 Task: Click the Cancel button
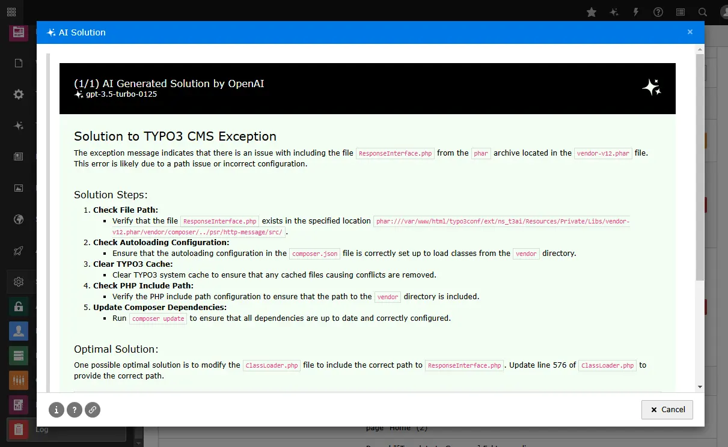pos(667,410)
